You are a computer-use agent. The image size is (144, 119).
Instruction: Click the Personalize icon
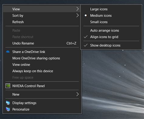(8, 109)
